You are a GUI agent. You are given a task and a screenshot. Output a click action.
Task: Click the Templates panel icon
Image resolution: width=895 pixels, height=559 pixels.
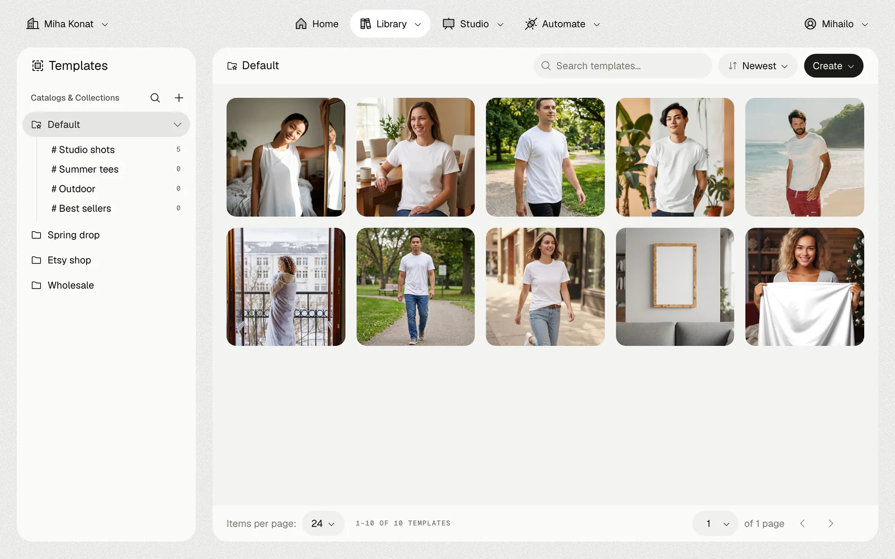click(37, 66)
